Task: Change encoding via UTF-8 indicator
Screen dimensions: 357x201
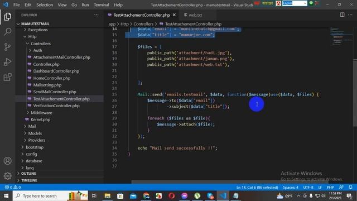Action: coord(308,188)
